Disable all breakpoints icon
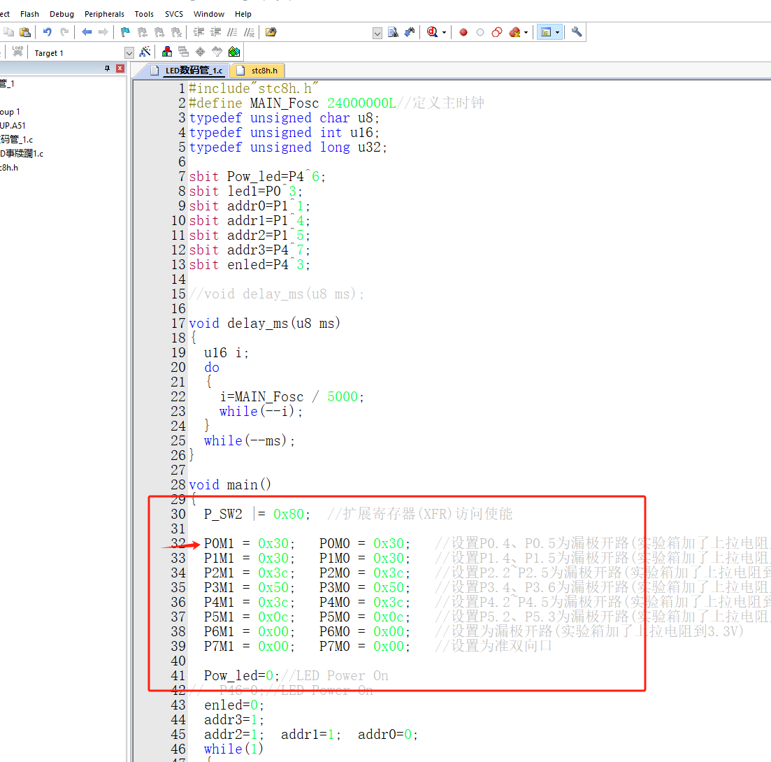The image size is (771, 762). (x=497, y=32)
